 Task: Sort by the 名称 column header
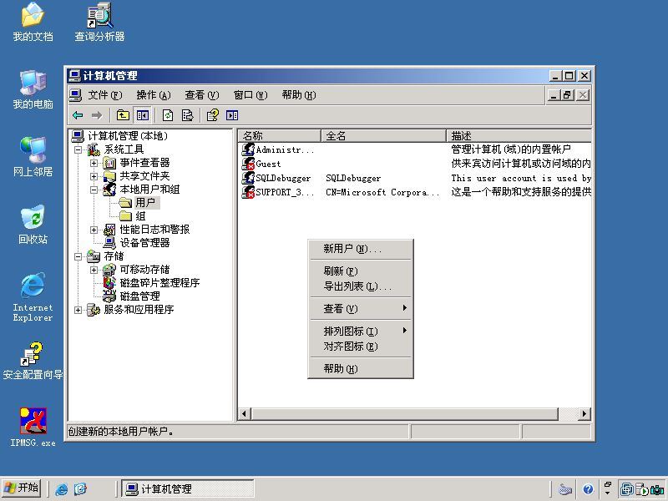(x=280, y=136)
